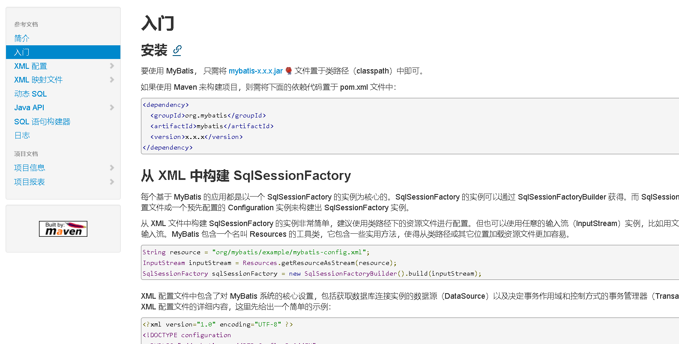Expand the Java API submenu chevron
679x344 pixels.
tap(112, 108)
